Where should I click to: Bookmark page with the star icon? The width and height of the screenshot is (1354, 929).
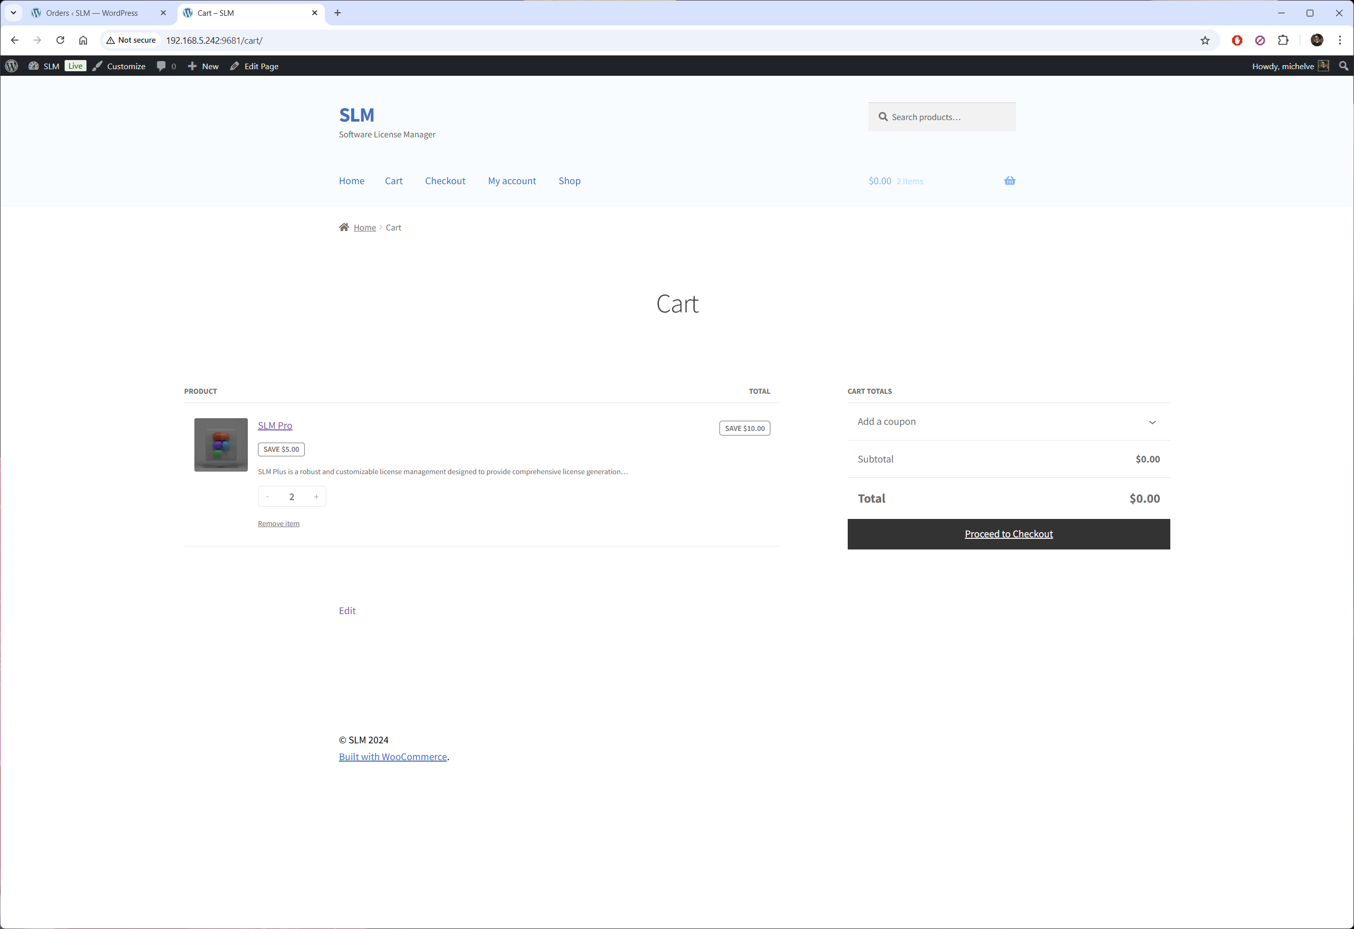pyautogui.click(x=1205, y=40)
